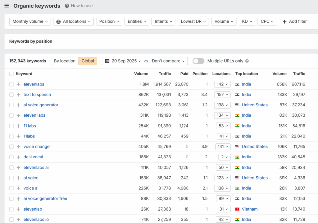Open the KD filter dropdown
318x223 pixels.
coord(247,21)
